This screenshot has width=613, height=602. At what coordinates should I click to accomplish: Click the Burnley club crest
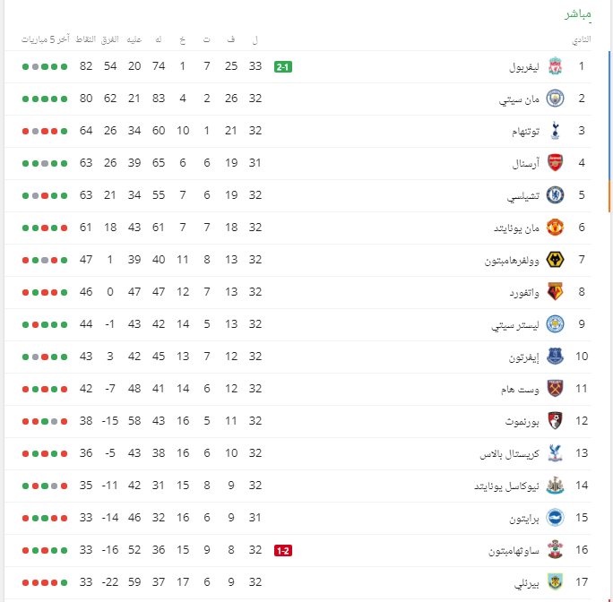pos(555,582)
